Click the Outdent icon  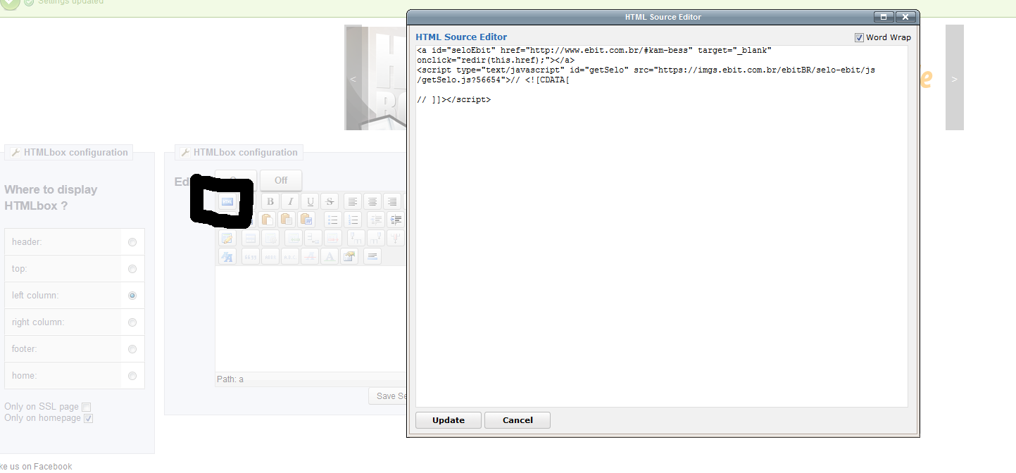pos(376,220)
